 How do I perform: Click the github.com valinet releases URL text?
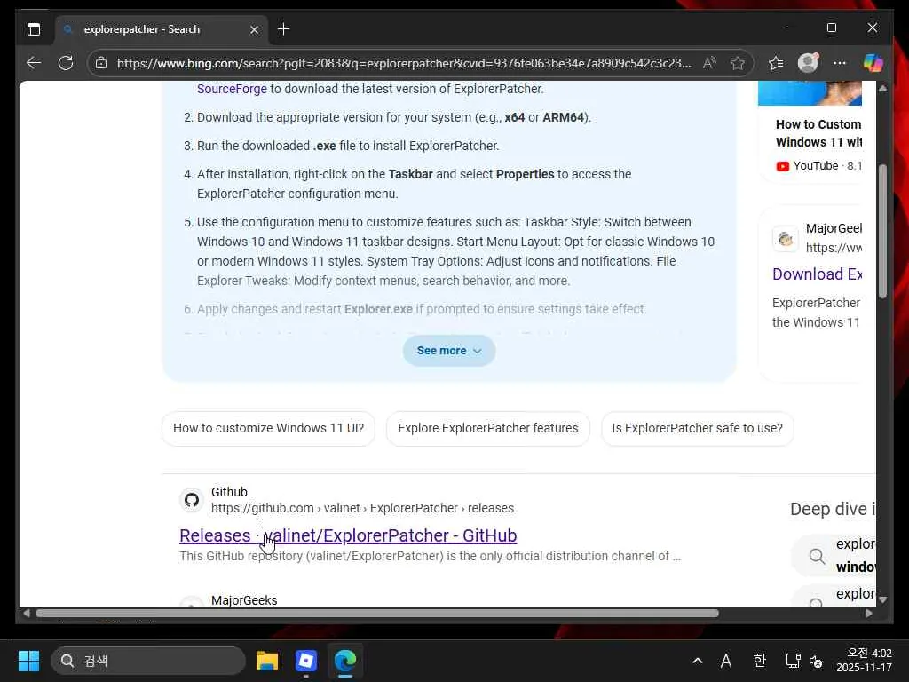362,508
